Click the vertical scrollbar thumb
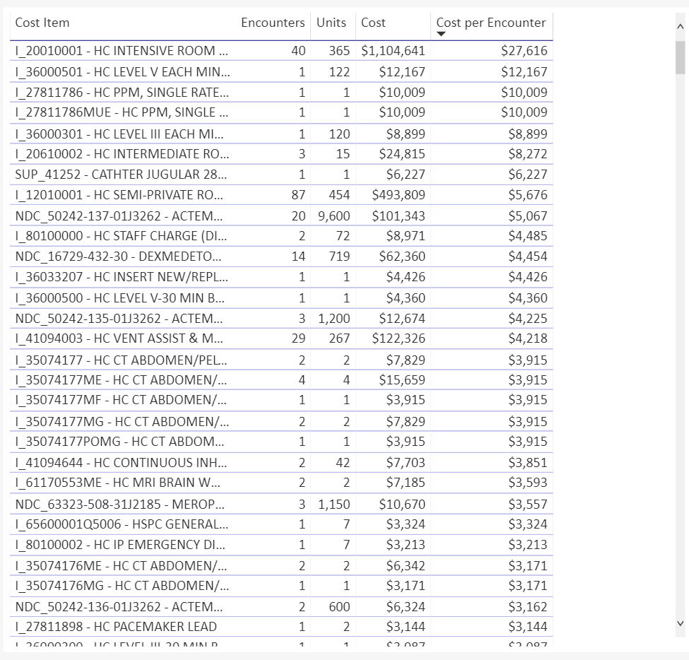This screenshot has height=660, width=689. 681,57
